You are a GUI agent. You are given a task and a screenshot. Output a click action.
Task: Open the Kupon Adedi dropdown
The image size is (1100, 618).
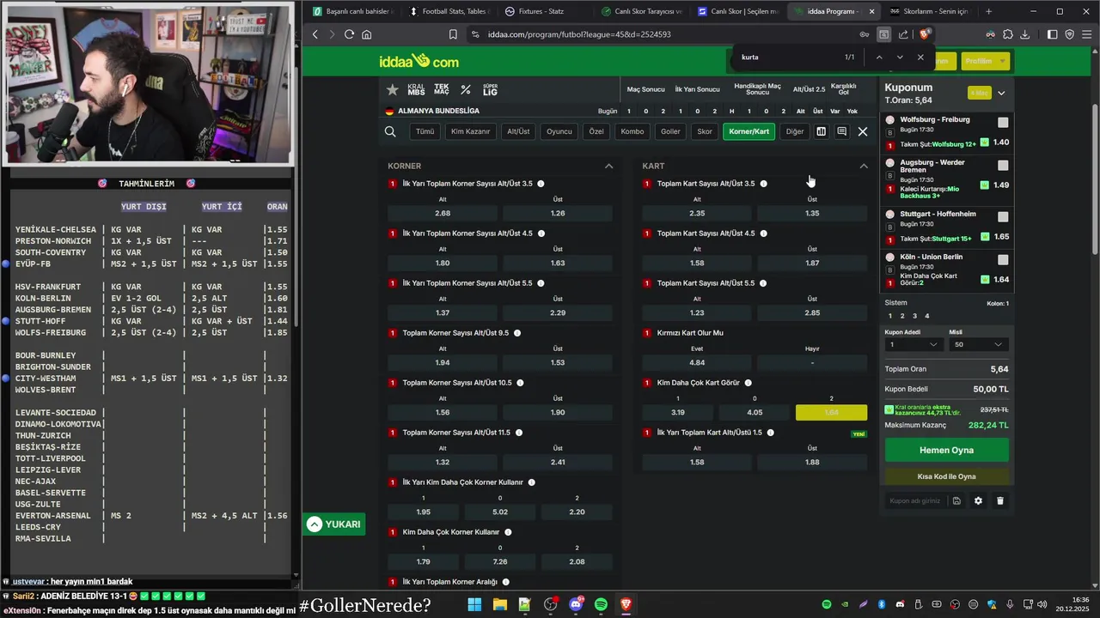pyautogui.click(x=915, y=344)
